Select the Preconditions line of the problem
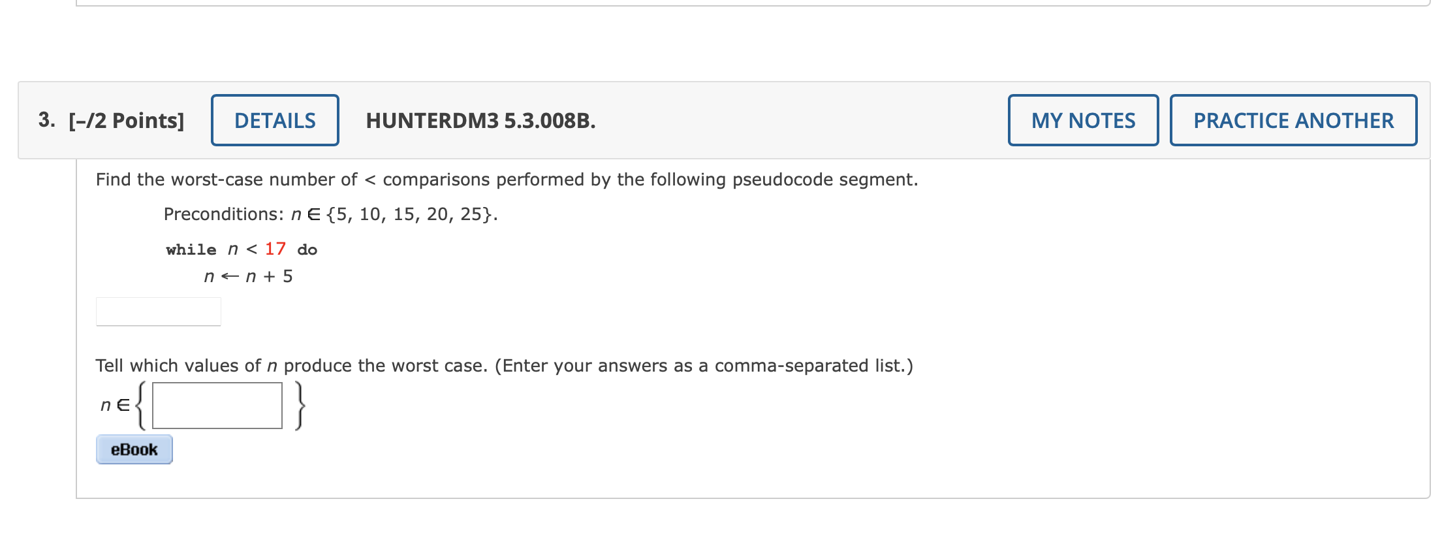The width and height of the screenshot is (1442, 546). (330, 214)
